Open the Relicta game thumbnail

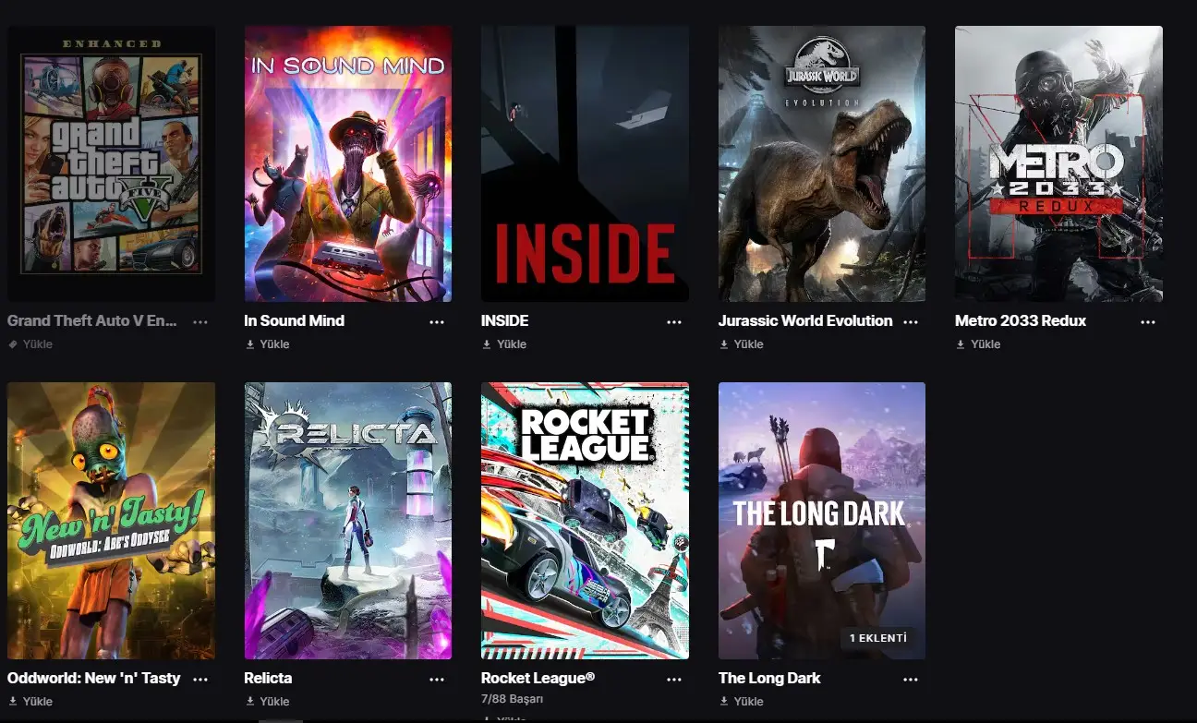click(x=348, y=521)
